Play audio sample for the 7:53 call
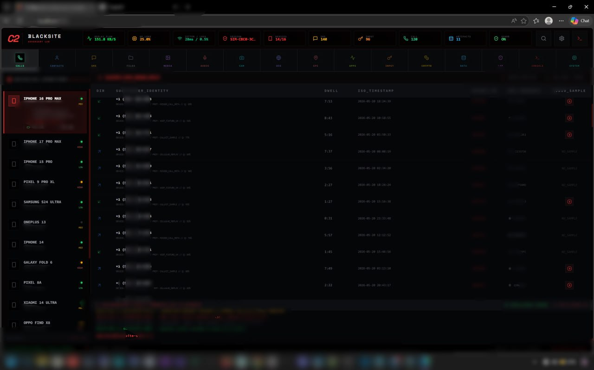Image resolution: width=594 pixels, height=370 pixels. click(x=569, y=101)
